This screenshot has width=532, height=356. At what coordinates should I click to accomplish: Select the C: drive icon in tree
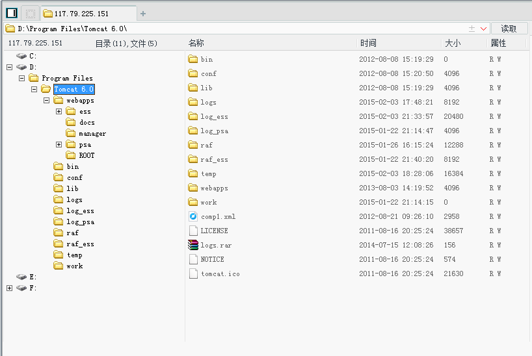pos(21,56)
